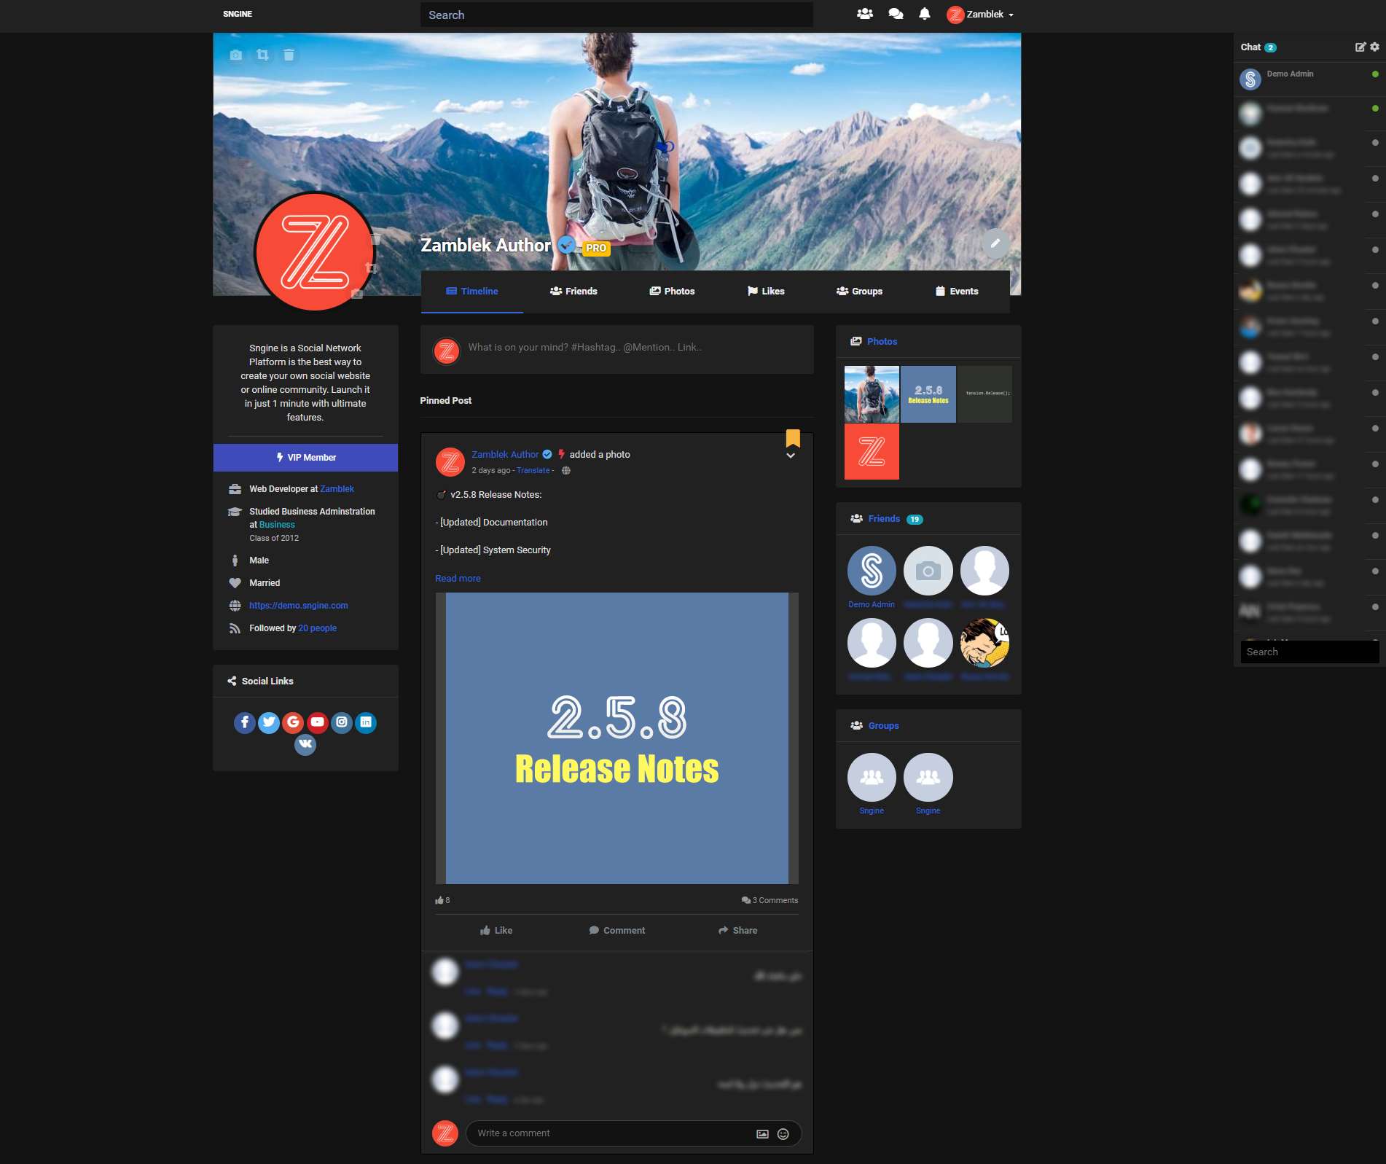Crop the cover photo icon

[262, 55]
